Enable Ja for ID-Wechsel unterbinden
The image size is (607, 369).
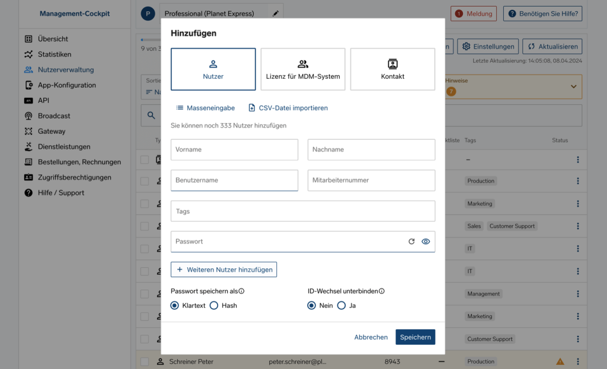[x=341, y=305]
